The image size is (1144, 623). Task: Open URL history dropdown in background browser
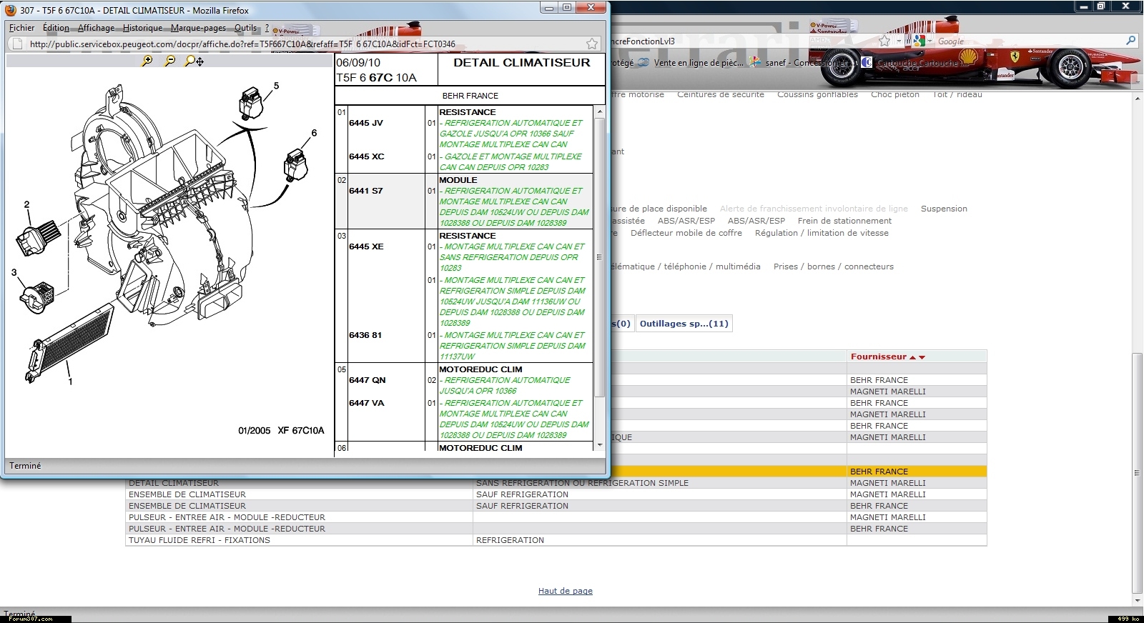coord(899,41)
